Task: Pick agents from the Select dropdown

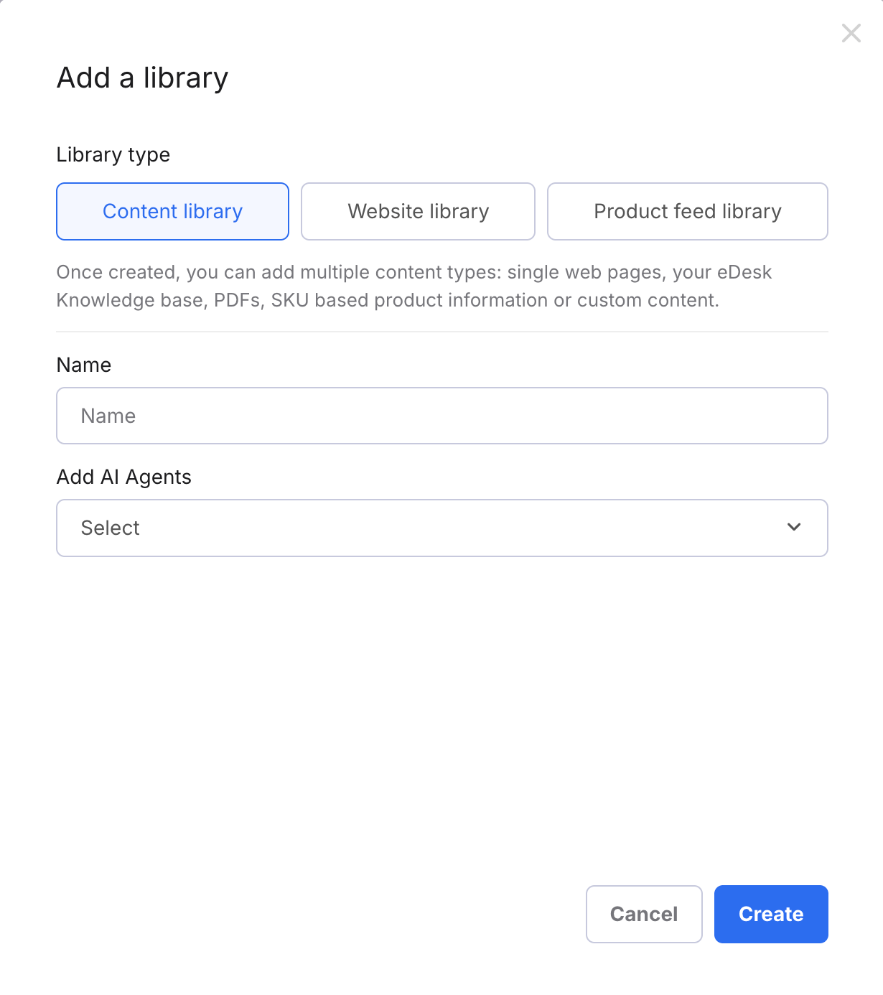Action: click(x=441, y=528)
